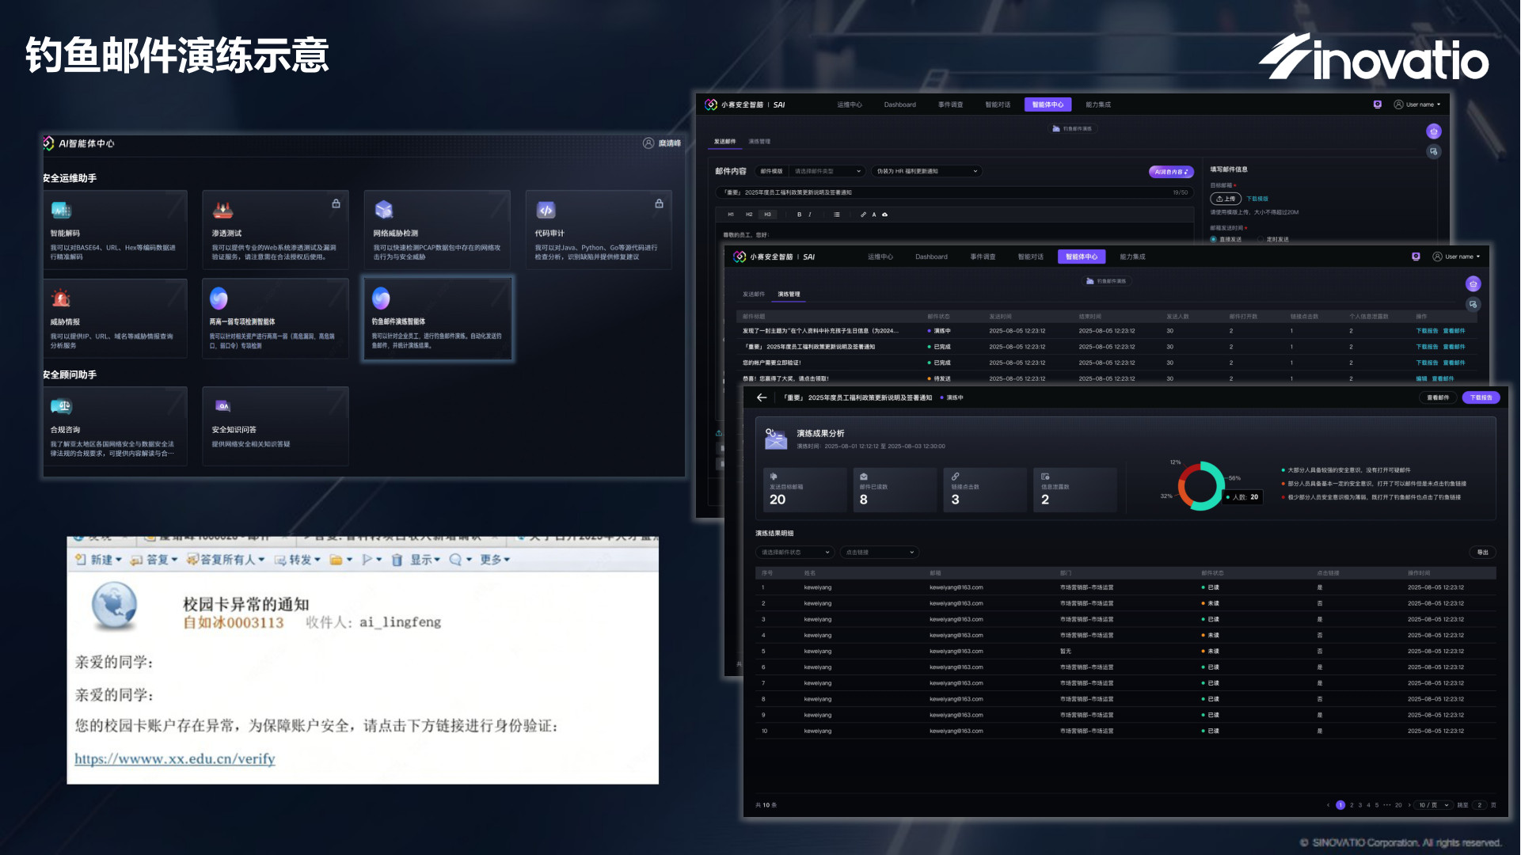This screenshot has height=855, width=1521.
Task: Select the 钓鱼邮件演练智能体 card icon
Action: coord(381,298)
